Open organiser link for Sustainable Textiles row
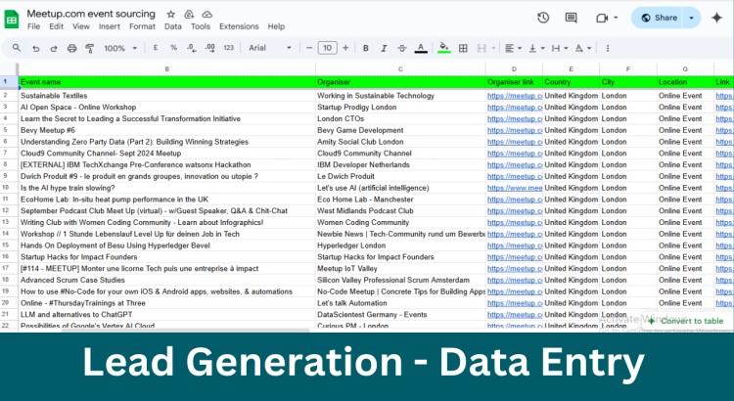The width and height of the screenshot is (734, 401). (515, 96)
